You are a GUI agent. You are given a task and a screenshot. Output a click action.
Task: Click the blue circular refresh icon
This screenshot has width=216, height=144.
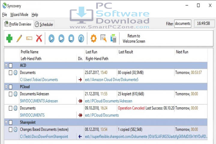click(81, 38)
